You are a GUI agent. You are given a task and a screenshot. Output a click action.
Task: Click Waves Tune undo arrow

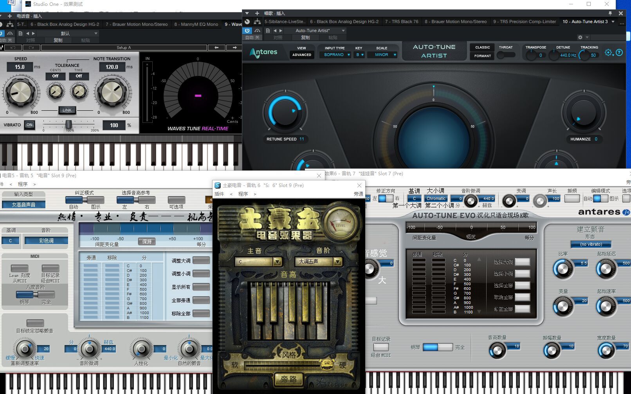click(13, 48)
